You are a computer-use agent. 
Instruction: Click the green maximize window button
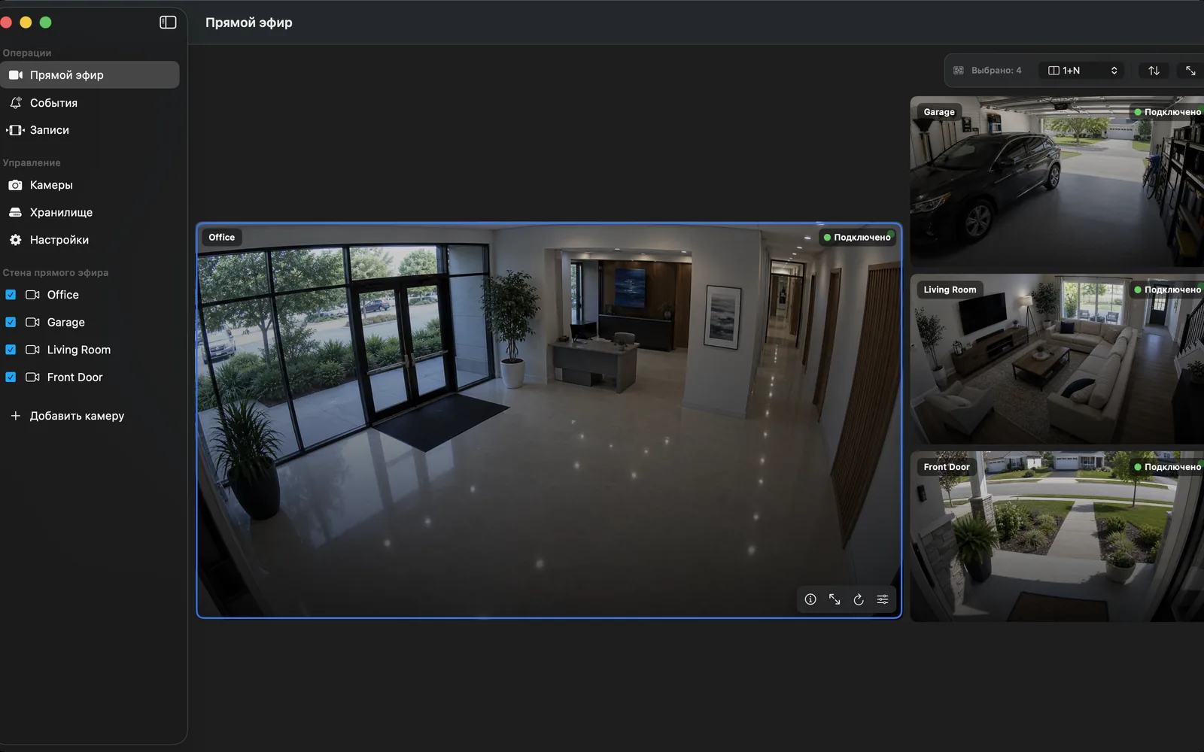pyautogui.click(x=45, y=23)
